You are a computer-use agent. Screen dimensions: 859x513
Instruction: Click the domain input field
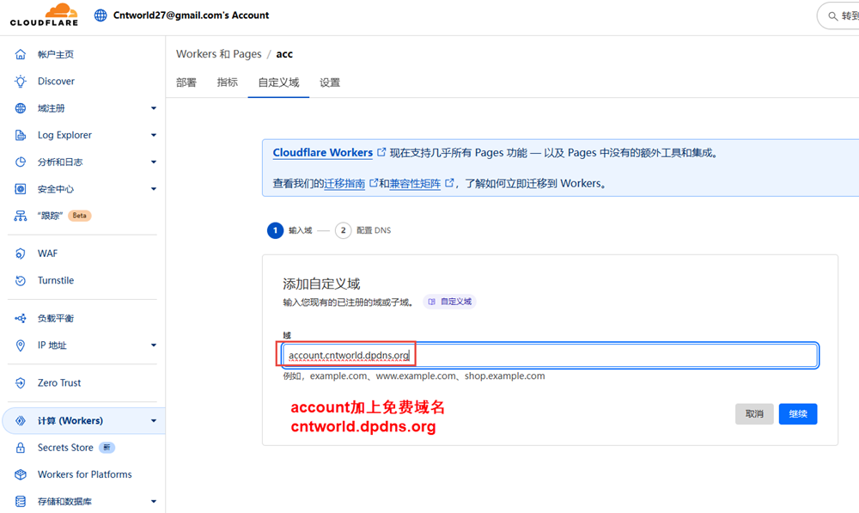pos(550,355)
